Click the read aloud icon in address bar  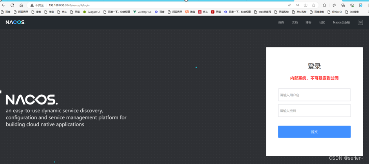pyautogui.click(x=289, y=5)
